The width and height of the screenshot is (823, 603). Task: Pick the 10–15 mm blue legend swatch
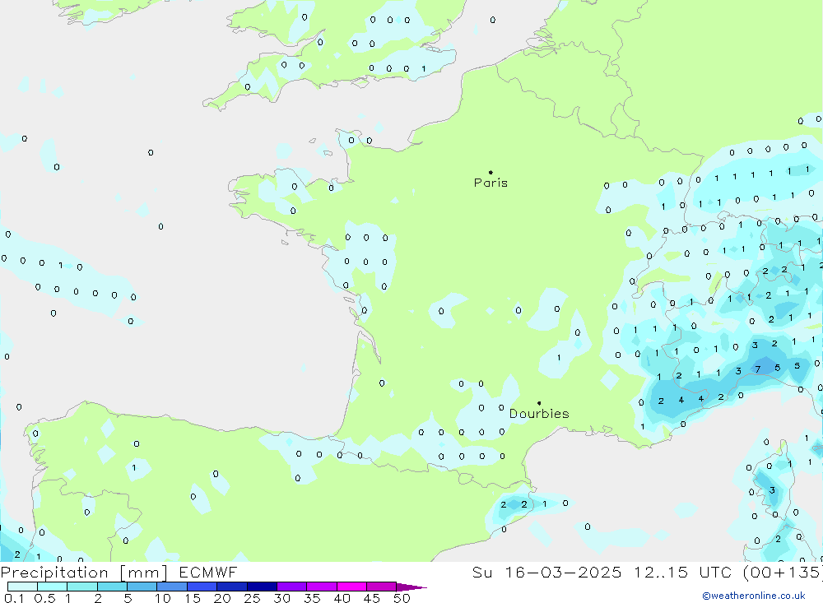coord(172,587)
